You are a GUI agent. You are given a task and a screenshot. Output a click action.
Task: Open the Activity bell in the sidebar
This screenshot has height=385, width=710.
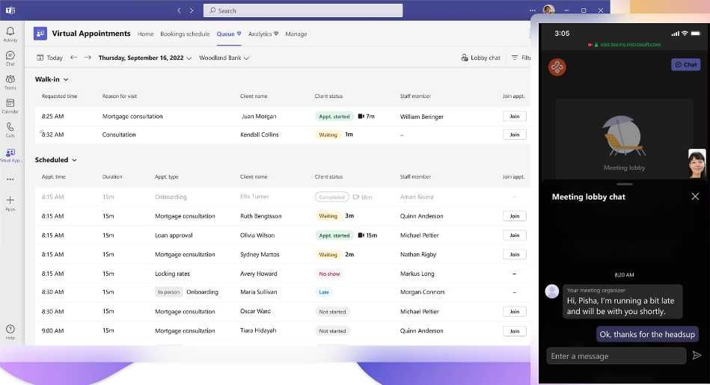[10, 34]
